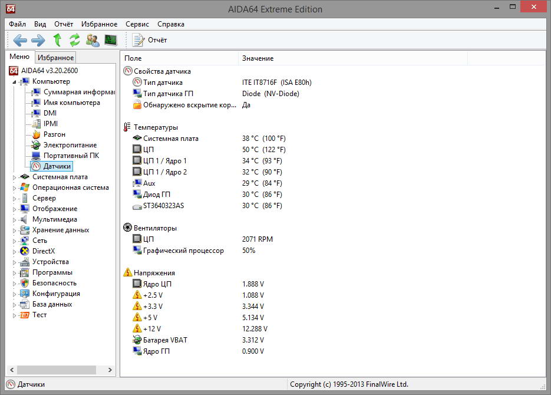
Task: Click the tree panel scroll-right arrow
Action: [x=110, y=370]
